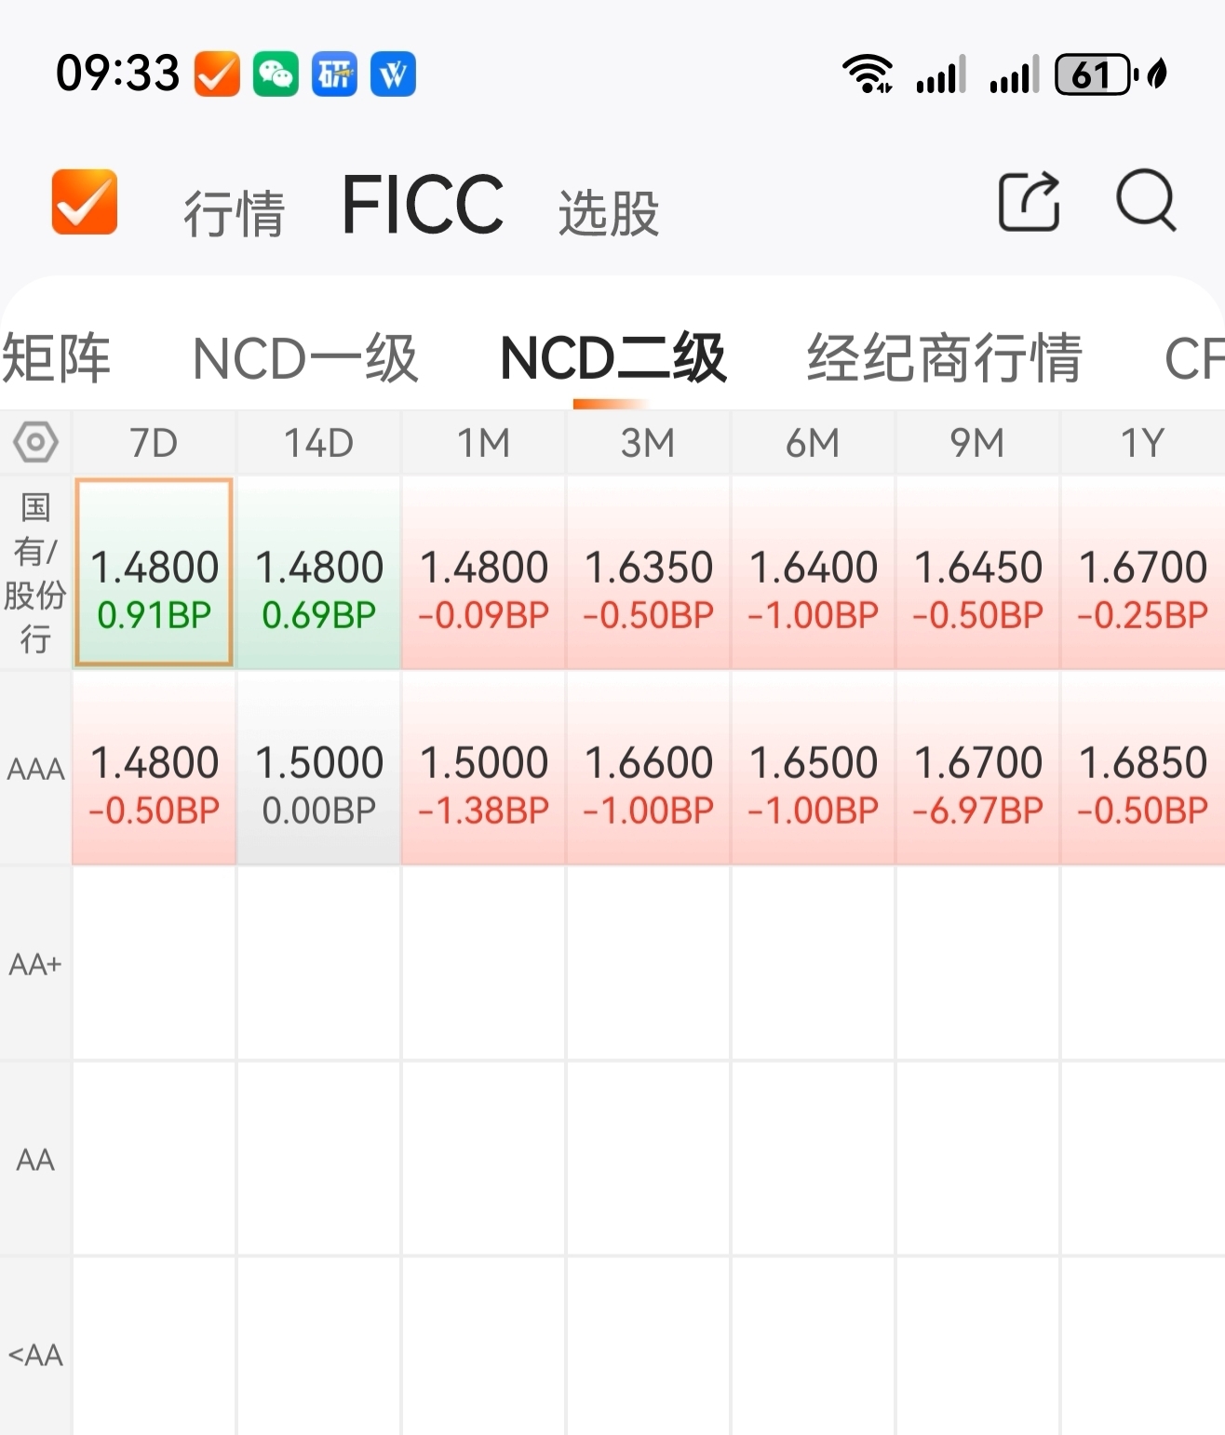This screenshot has height=1435, width=1225.
Task: Switch to the 行情 tab
Action: [x=234, y=212]
